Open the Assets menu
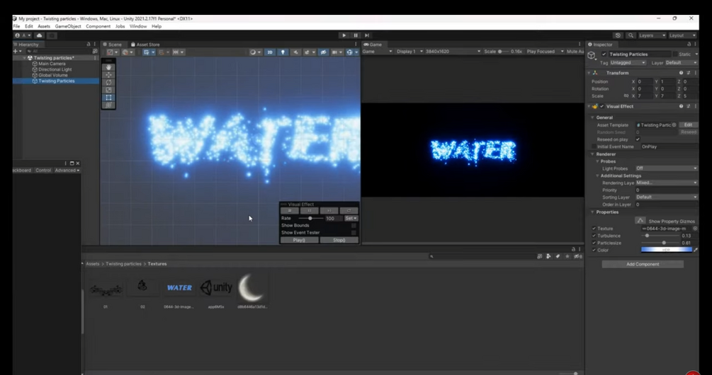Image resolution: width=712 pixels, height=375 pixels. pyautogui.click(x=44, y=26)
